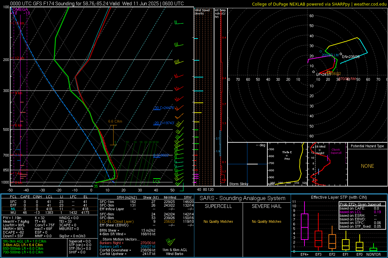Screen dimensions: 388x258
Task: Click the Theta-E v. Pres plot title
Action: pos(287,155)
